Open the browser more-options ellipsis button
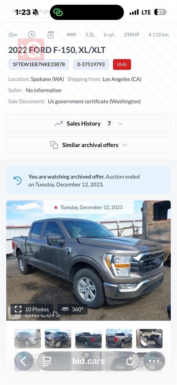This screenshot has width=177, height=385. coord(154,361)
